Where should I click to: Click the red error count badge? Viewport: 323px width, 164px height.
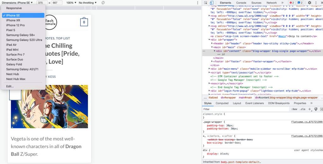[x=292, y=3]
